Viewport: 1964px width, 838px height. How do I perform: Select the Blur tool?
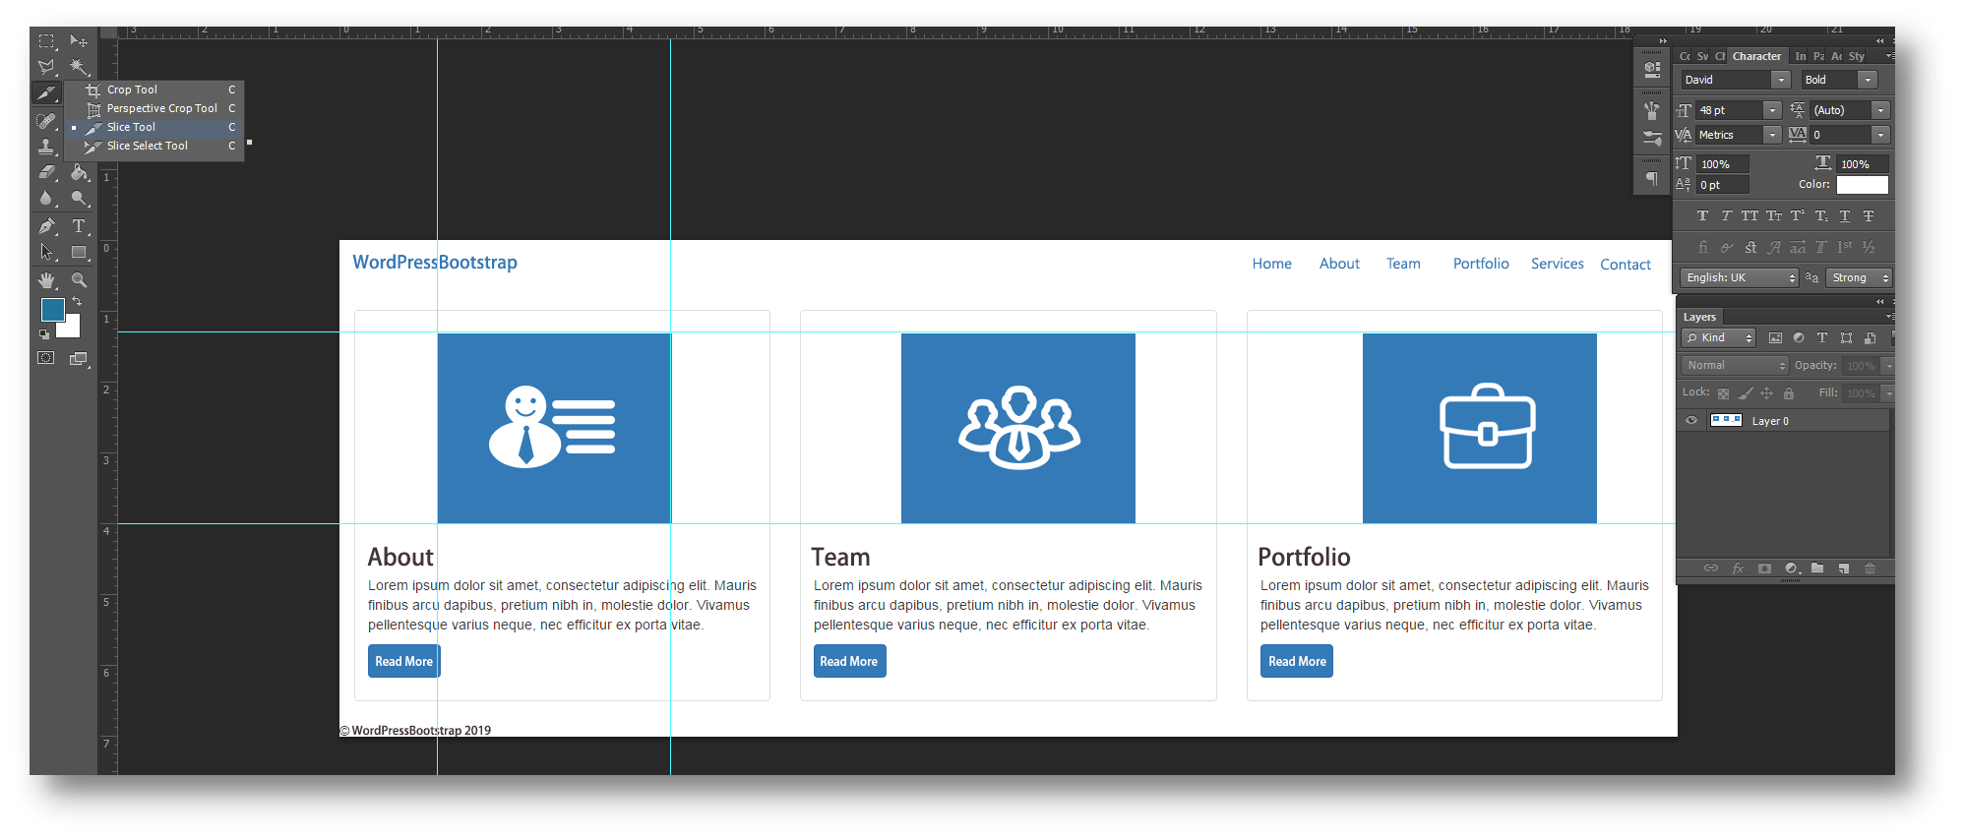[x=46, y=199]
